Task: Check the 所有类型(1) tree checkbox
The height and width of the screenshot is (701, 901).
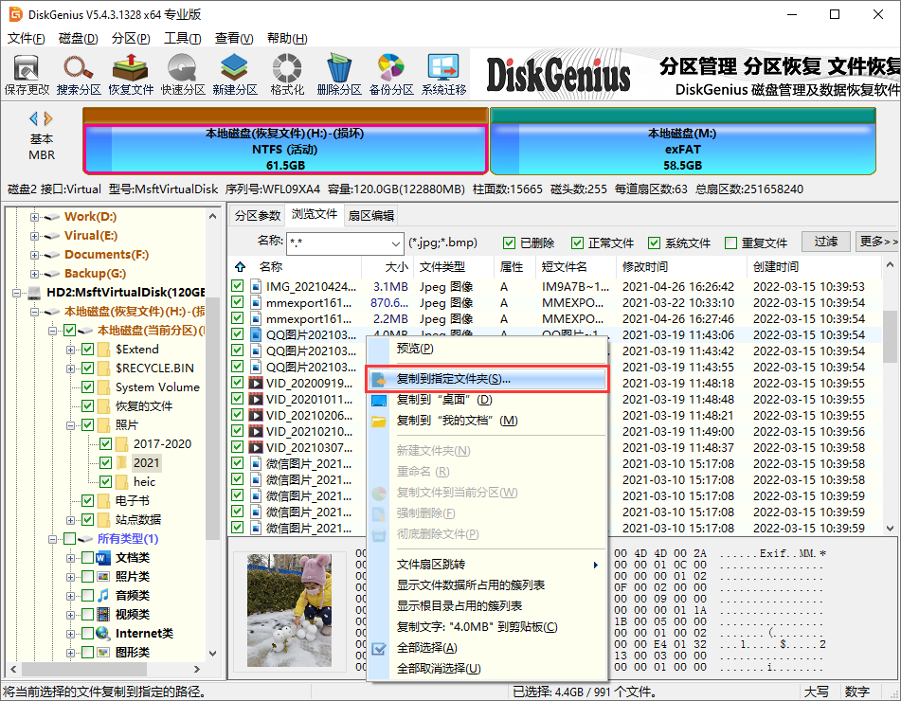Action: 69,538
